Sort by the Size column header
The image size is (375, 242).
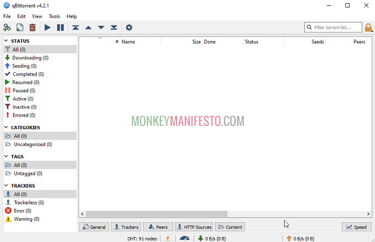click(182, 42)
